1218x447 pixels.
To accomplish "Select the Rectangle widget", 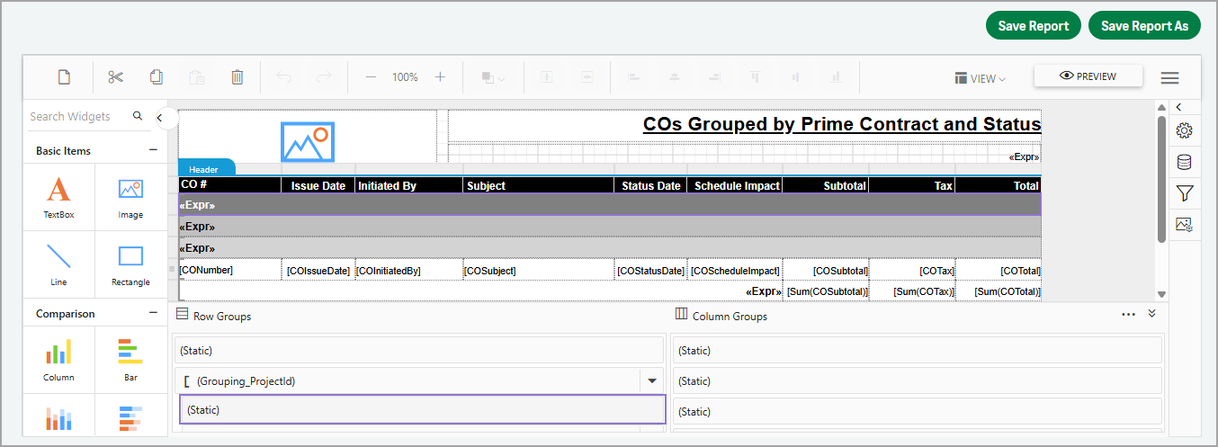I will [x=130, y=264].
